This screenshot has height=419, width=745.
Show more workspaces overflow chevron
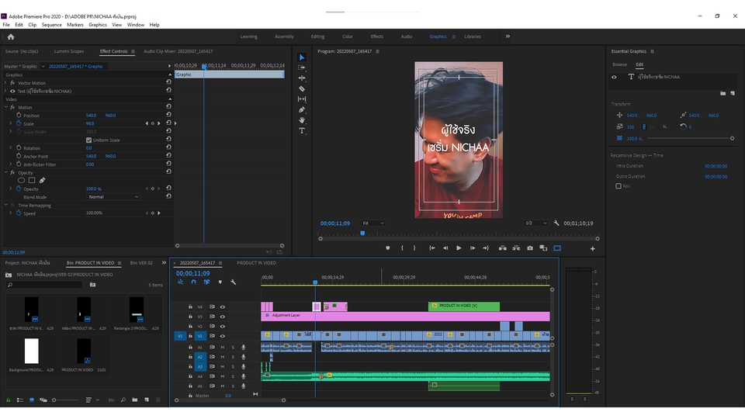pyautogui.click(x=508, y=36)
